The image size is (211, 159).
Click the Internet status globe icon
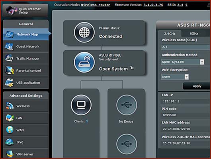click(x=84, y=33)
